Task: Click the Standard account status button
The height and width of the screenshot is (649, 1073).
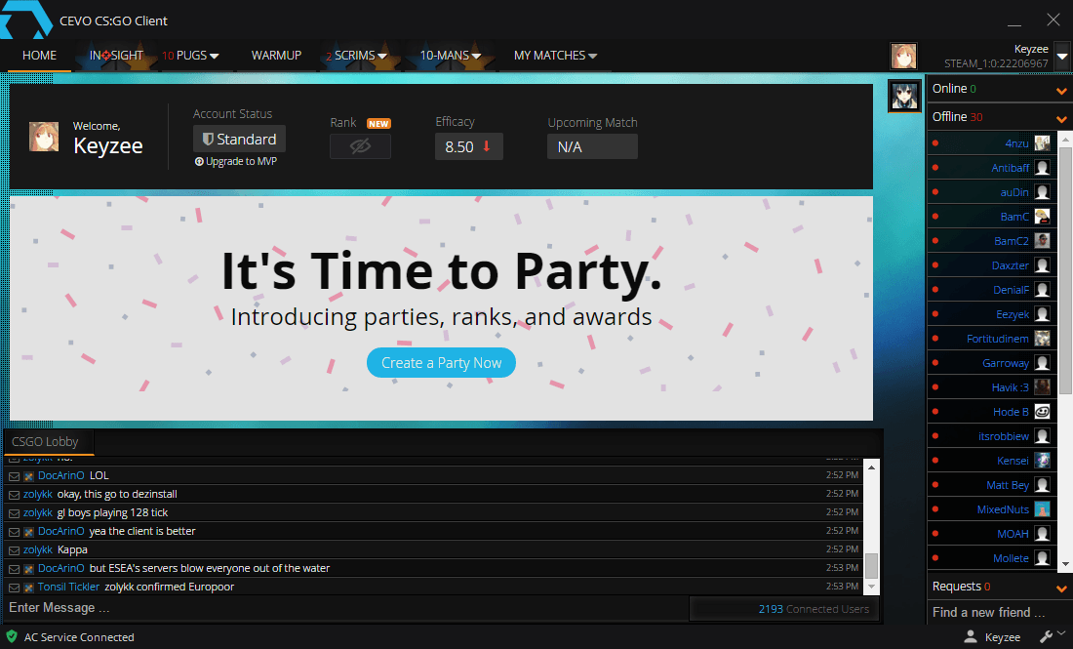Action: point(240,139)
